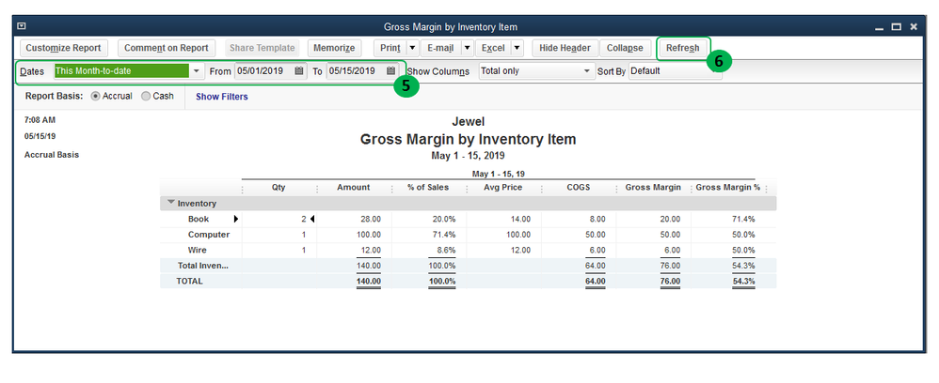
Task: Select the Accrual report basis
Action: [96, 97]
